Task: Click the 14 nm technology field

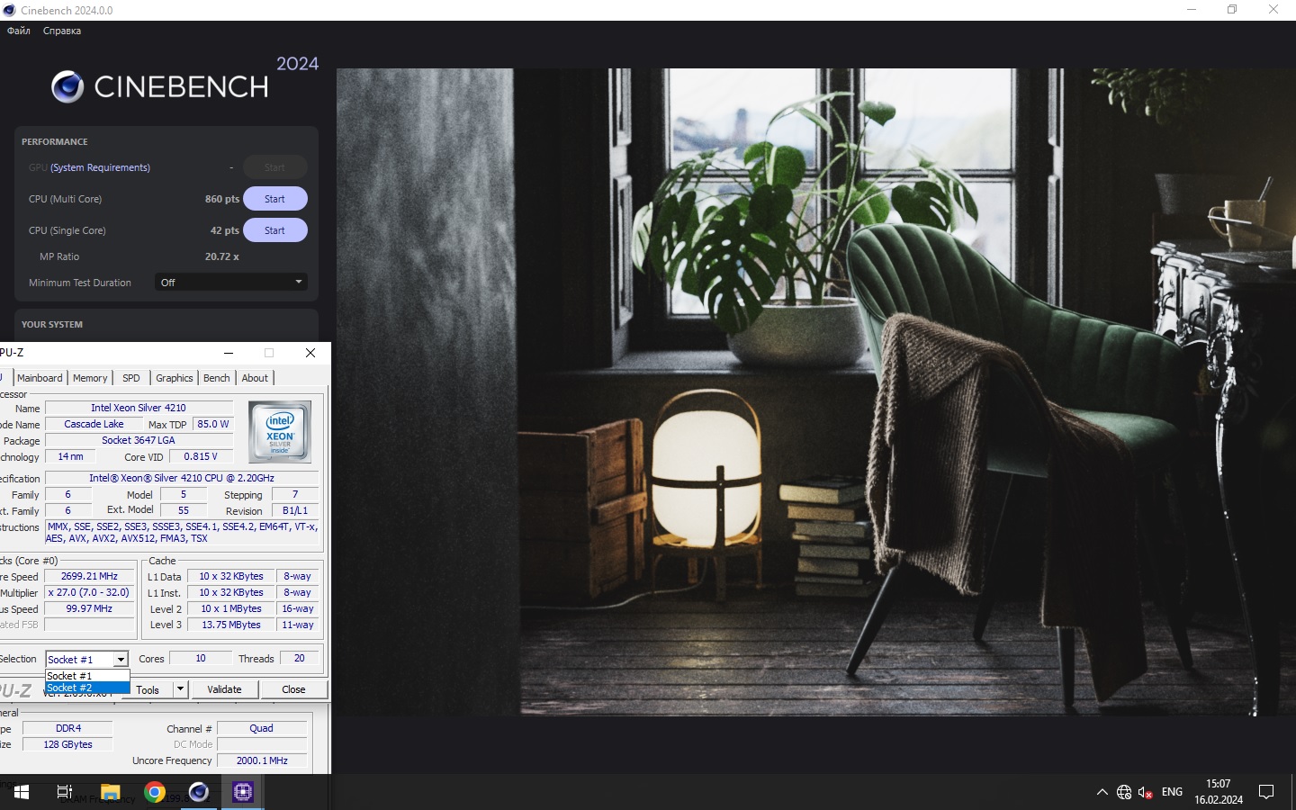Action: [70, 456]
